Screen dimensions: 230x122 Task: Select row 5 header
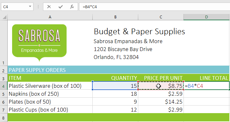pyautogui.click(x=4, y=94)
